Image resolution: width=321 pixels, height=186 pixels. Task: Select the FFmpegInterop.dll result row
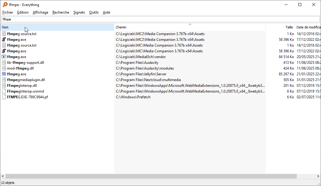click(160, 86)
